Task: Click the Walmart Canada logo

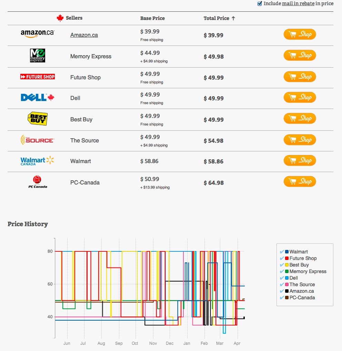Action: tap(37, 161)
